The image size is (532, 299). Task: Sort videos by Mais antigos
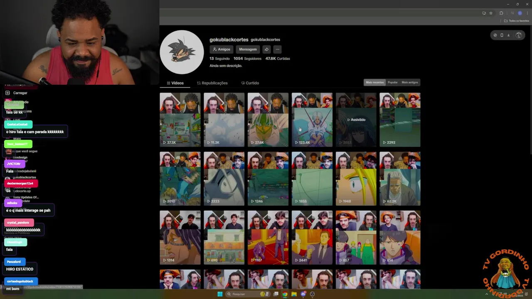(x=410, y=82)
